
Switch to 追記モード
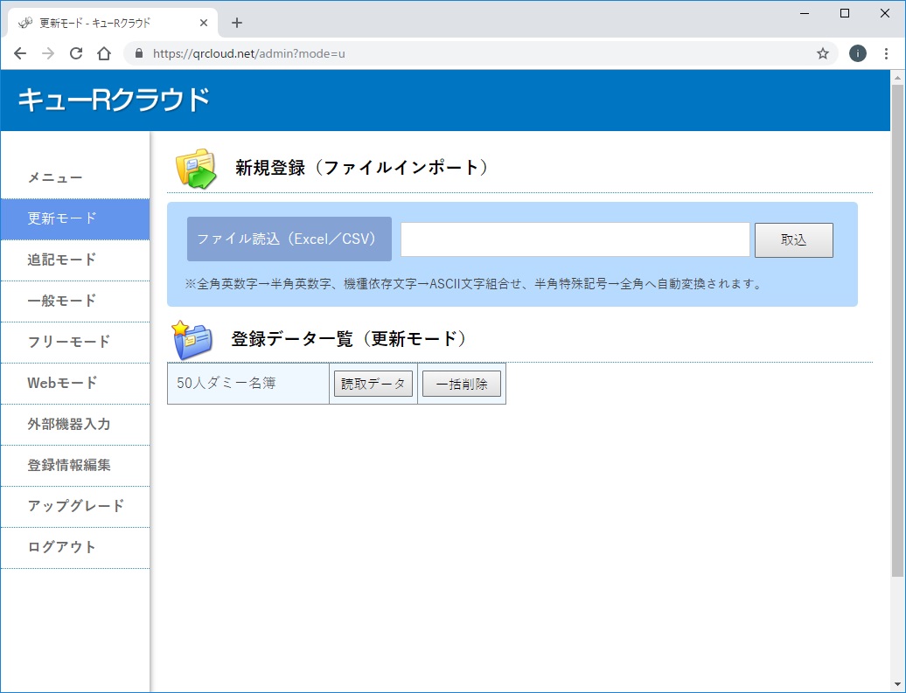tap(75, 260)
